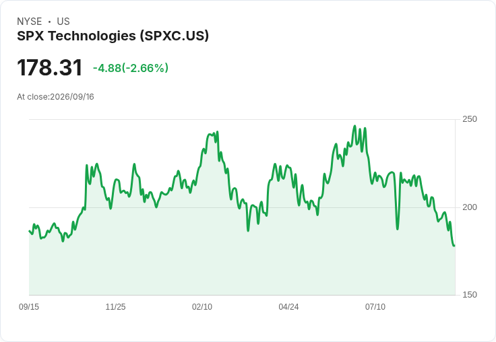496x342 pixels.
Task: Click the final data point at line's end
Action: (454, 245)
